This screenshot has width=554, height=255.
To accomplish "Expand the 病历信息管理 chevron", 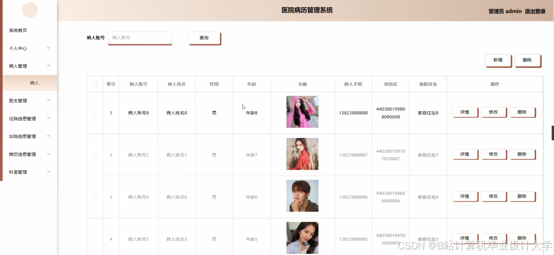I will [x=48, y=154].
